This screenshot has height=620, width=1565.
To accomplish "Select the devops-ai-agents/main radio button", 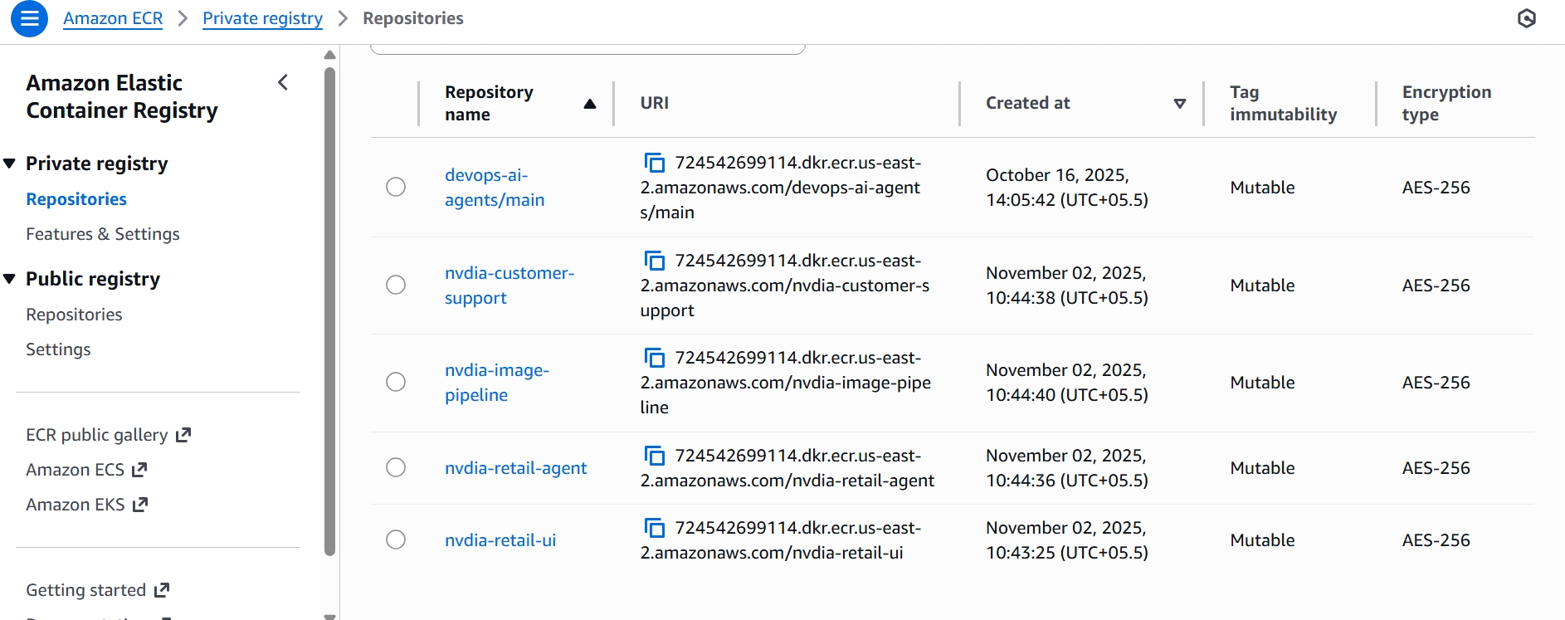I will pos(396,187).
